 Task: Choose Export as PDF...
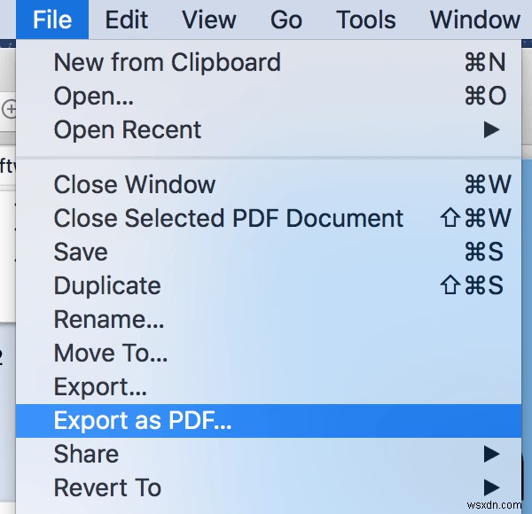coord(143,420)
